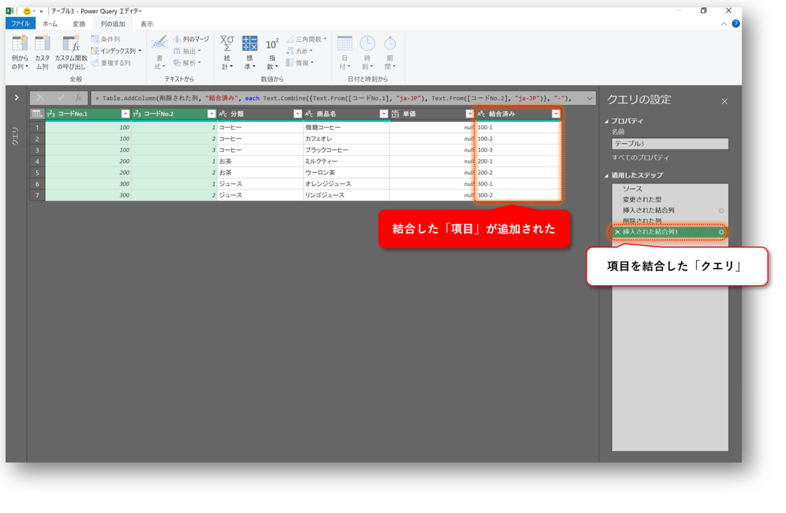Open the 表示 ribbon tab
The width and height of the screenshot is (786, 513).
(145, 23)
